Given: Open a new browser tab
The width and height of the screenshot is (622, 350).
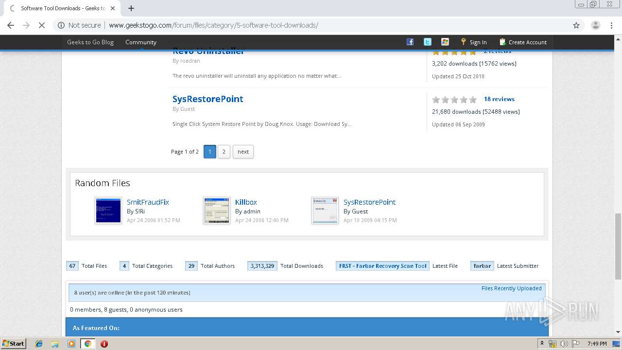Looking at the screenshot, I should click(131, 8).
